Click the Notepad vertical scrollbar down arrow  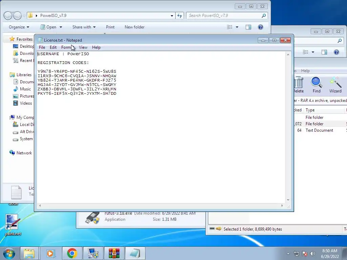click(288, 200)
